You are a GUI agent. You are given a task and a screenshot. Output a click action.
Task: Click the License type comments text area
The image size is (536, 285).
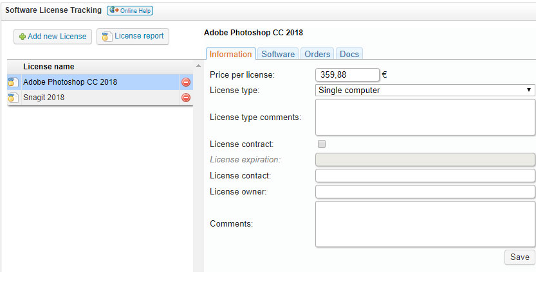[x=425, y=117]
